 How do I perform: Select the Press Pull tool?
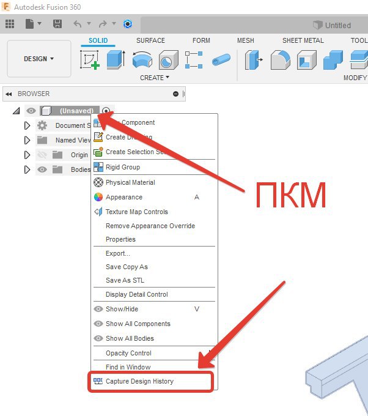coord(254,60)
